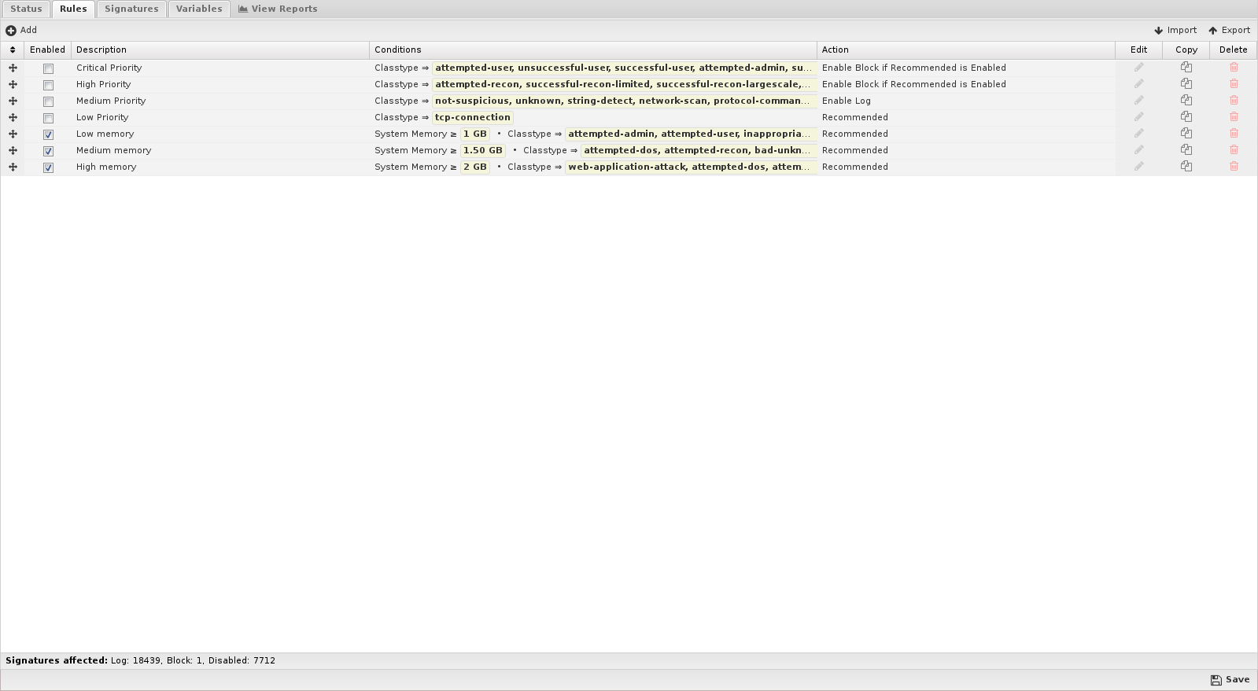
Task: Switch to the Signatures tab
Action: click(131, 9)
